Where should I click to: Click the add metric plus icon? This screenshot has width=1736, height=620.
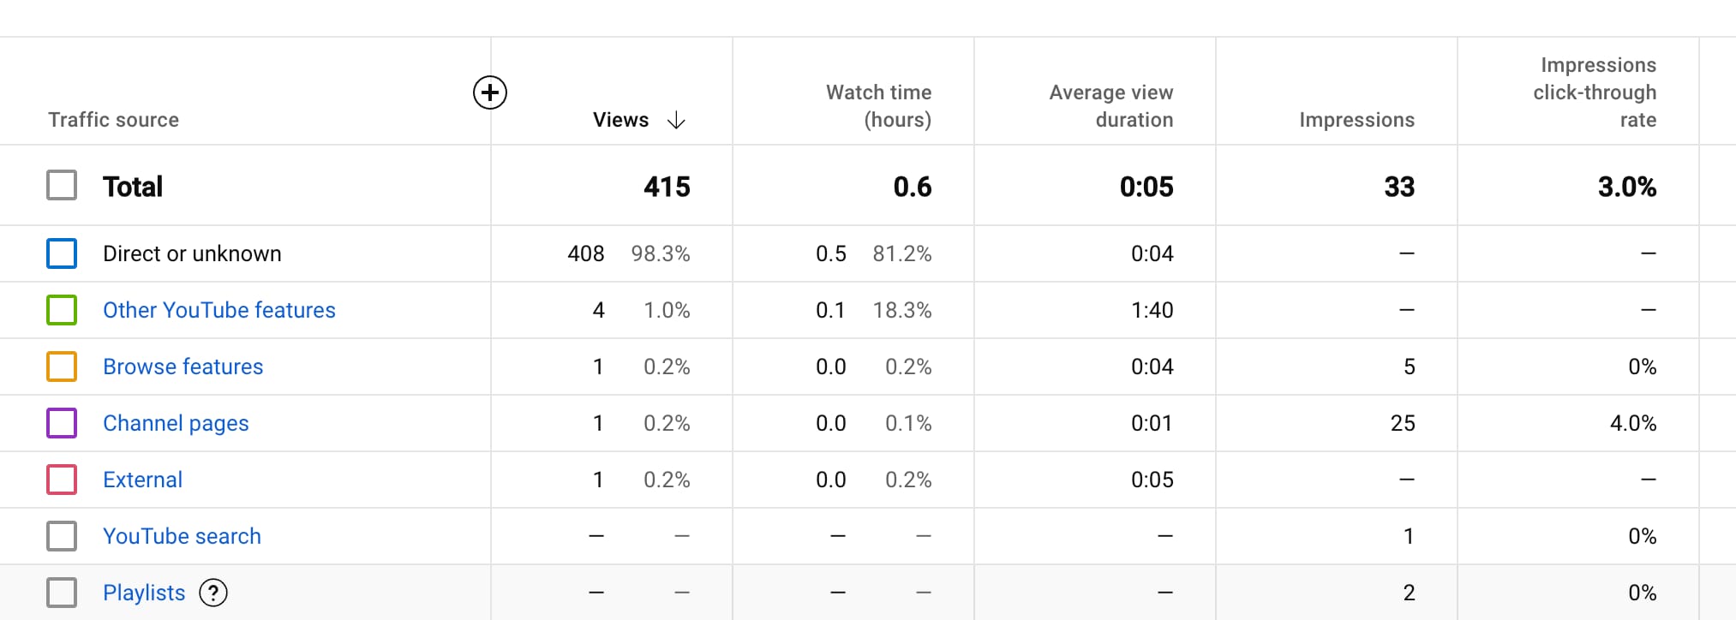point(490,92)
